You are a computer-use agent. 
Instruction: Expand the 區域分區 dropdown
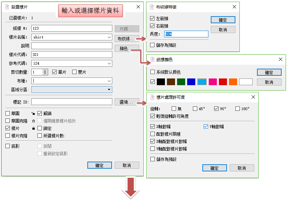(109, 90)
